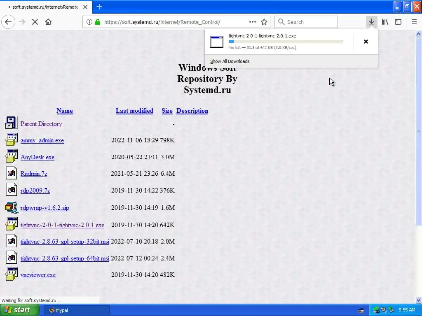Click the download status text 4m left
Image resolution: width=422 pixels, height=316 pixels.
(263, 48)
